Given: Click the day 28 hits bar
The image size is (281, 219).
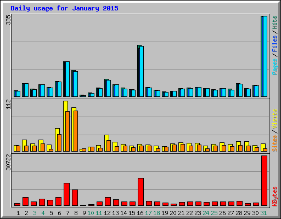Looking at the screenshot, I should pyautogui.click(x=239, y=90).
